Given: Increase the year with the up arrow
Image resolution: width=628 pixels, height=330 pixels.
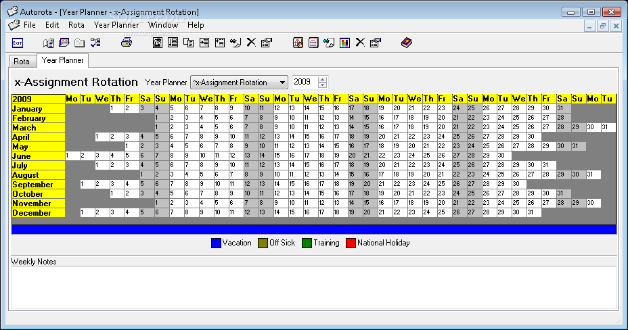Looking at the screenshot, I should [x=322, y=79].
